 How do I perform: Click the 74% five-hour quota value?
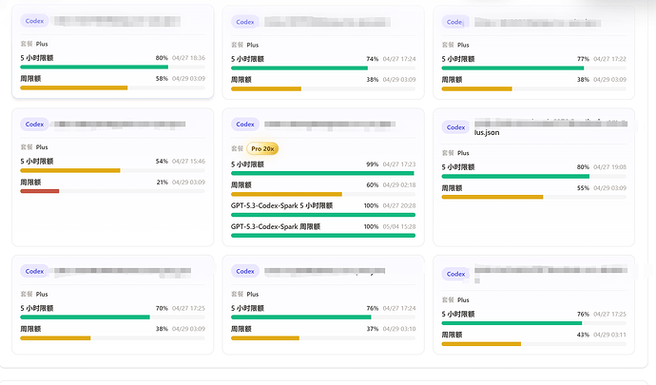[373, 59]
